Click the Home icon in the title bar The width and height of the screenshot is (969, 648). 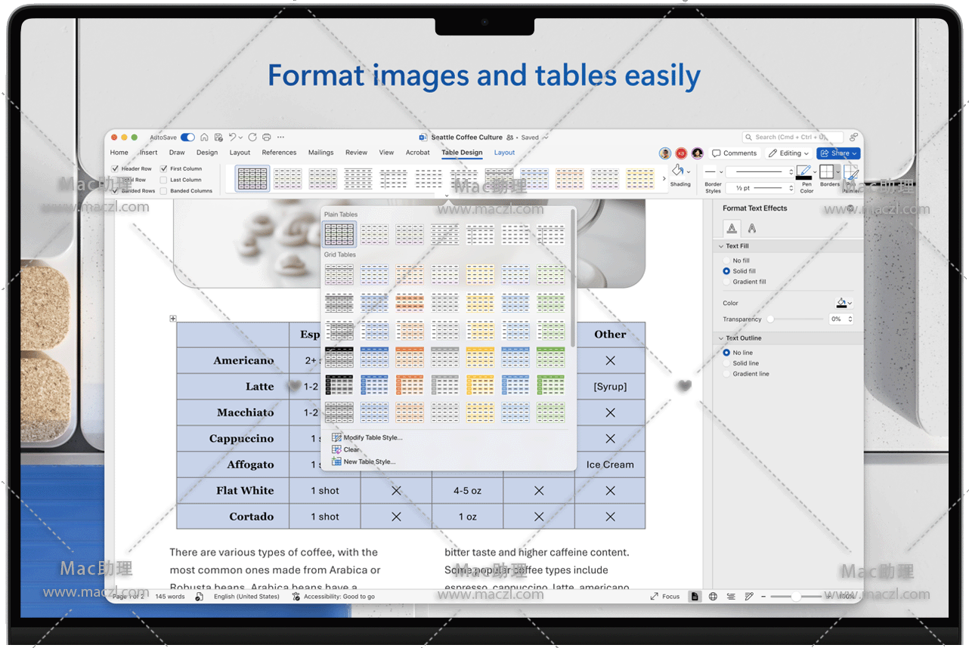point(204,137)
